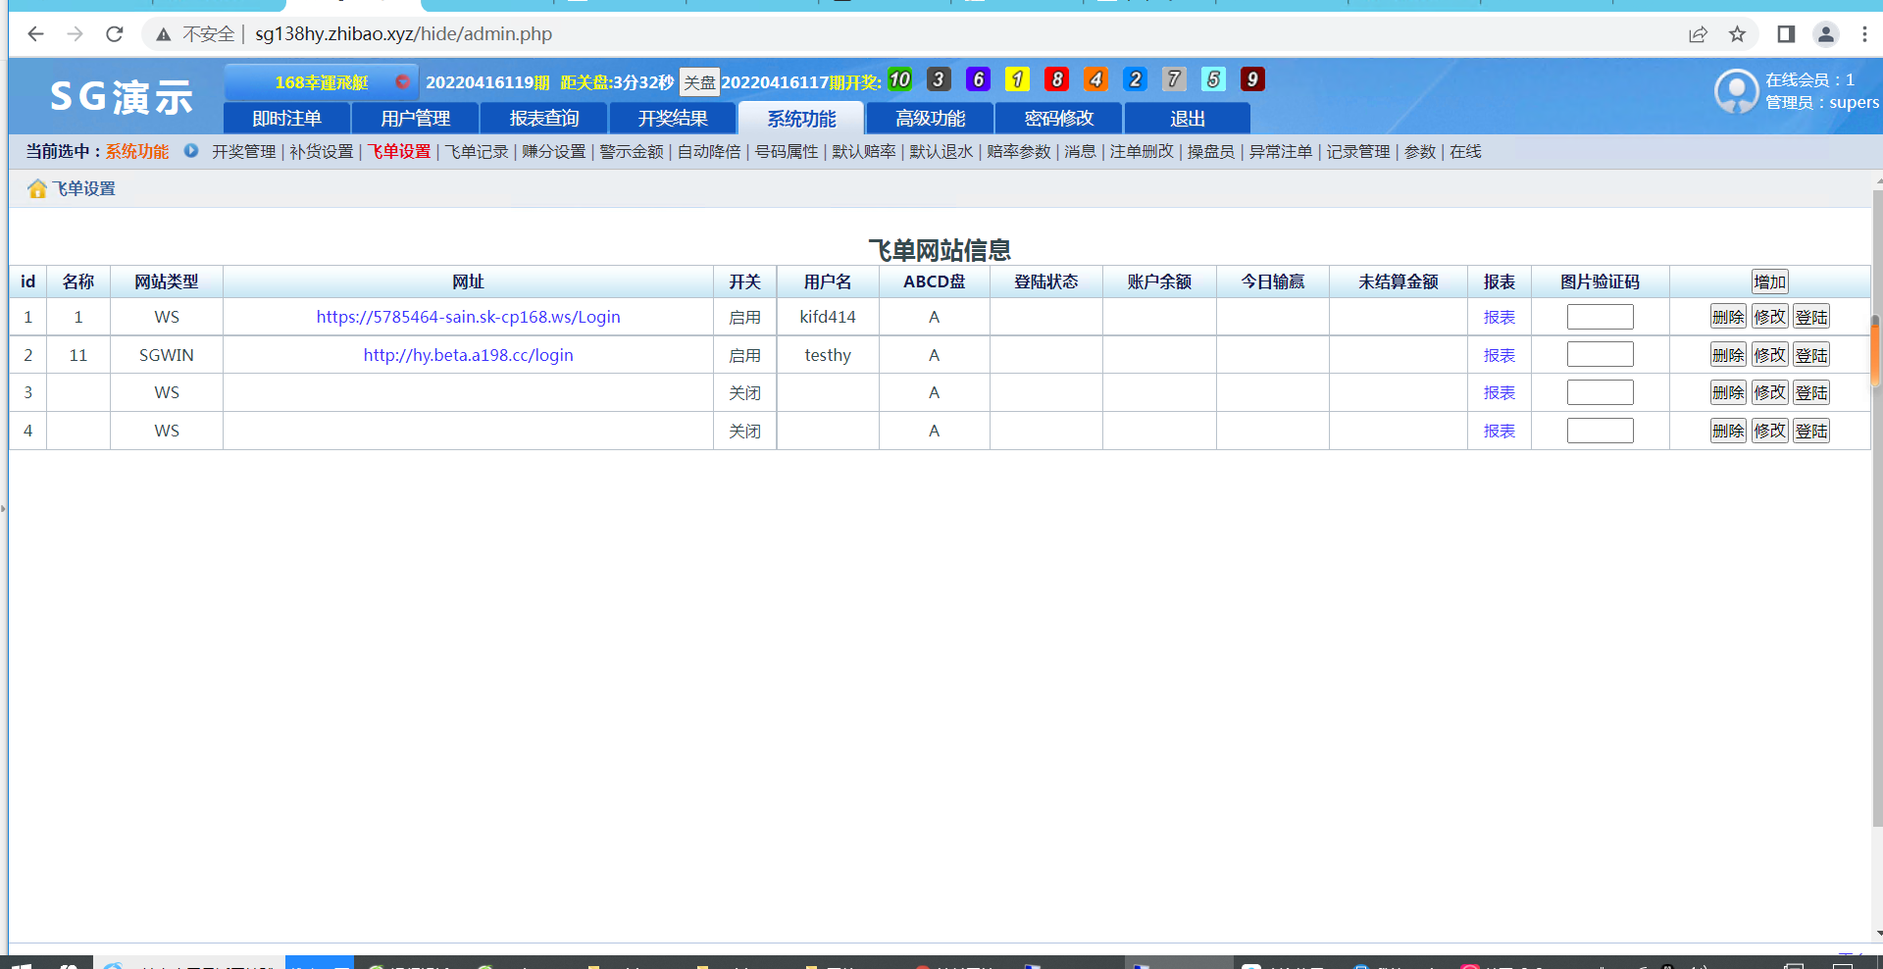Click the dark red number 9 result ball
Image resolution: width=1883 pixels, height=969 pixels.
(1252, 79)
